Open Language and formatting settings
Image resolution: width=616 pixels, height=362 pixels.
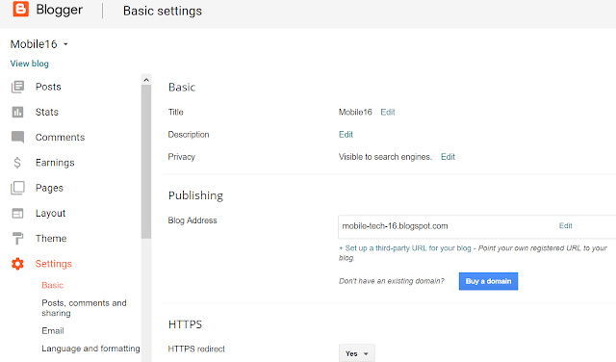(x=90, y=349)
